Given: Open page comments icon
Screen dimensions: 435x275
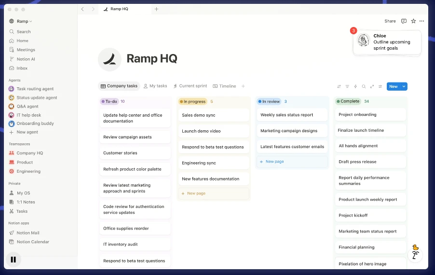Looking at the screenshot, I should point(404,21).
